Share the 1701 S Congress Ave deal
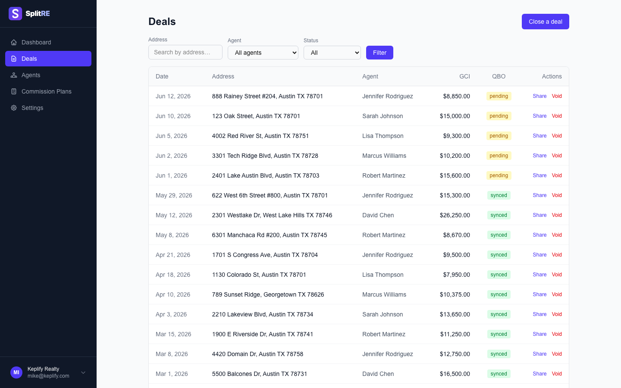 (x=539, y=255)
